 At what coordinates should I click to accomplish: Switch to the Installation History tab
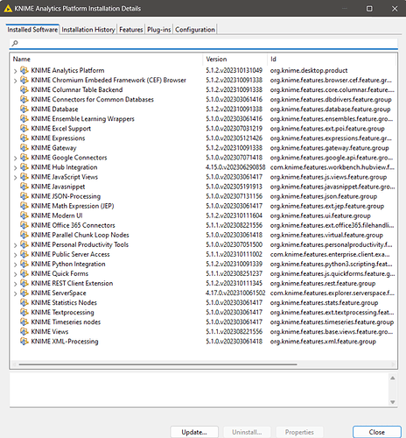tap(88, 30)
